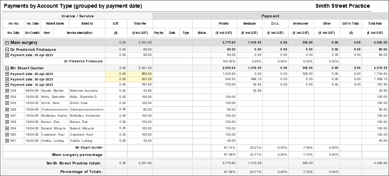Image resolution: width=389 pixels, height=176 pixels.
Task: Select the Payment section header
Action: [x=270, y=16]
